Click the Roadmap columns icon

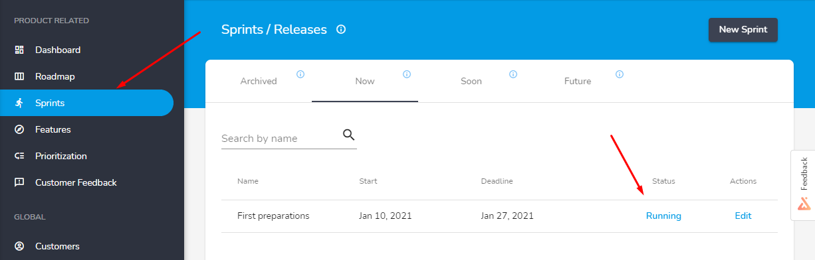tap(19, 76)
